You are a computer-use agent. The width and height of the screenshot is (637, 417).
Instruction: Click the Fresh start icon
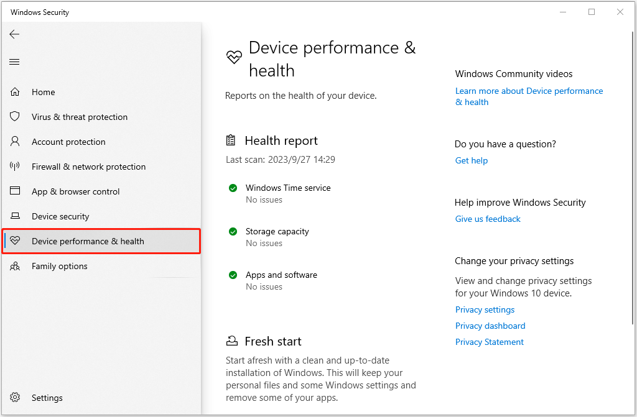point(231,341)
